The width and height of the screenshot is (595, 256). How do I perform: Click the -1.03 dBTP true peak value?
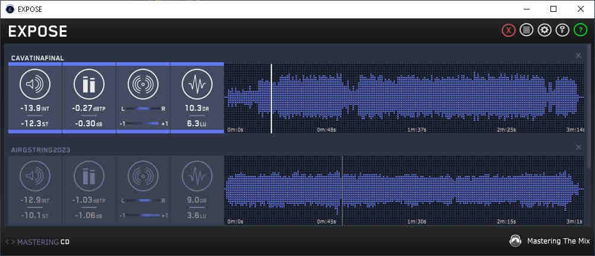89,200
